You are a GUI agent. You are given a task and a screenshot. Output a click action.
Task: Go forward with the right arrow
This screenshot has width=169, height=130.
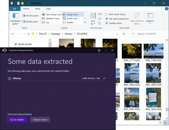19,34
